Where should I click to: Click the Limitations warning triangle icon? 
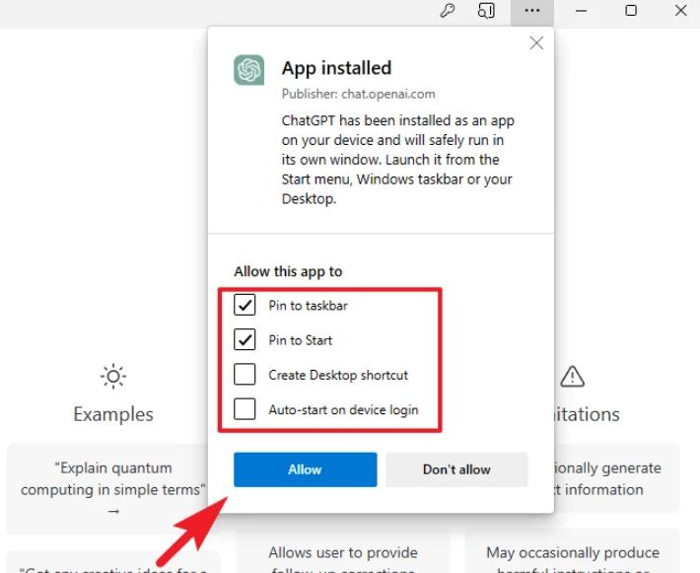coord(572,377)
